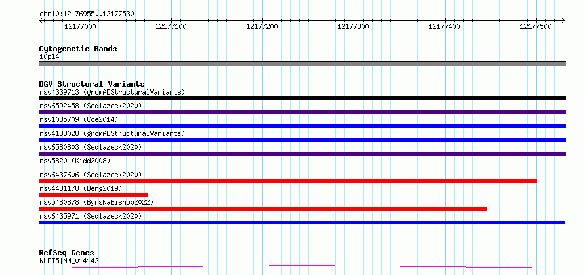Click the magenta NUDT5 gene line

tap(302, 267)
